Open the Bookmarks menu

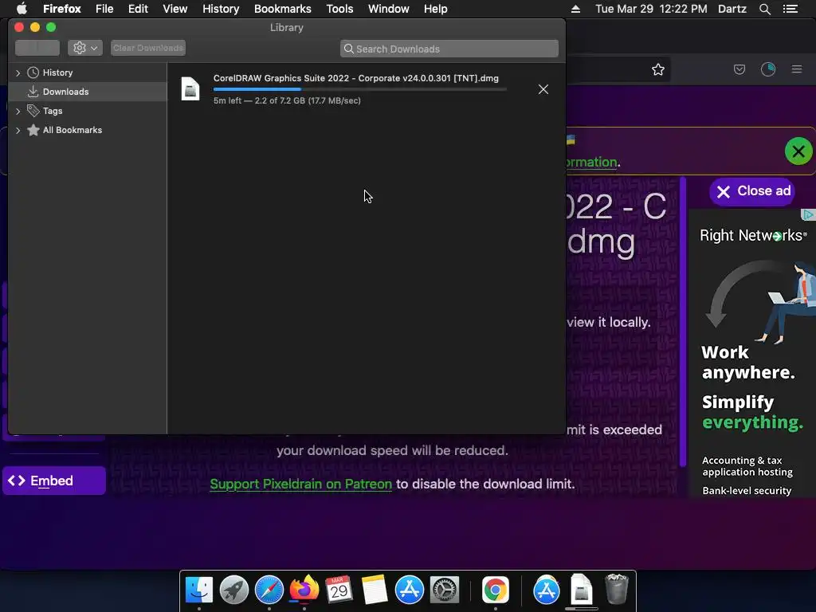pos(283,9)
